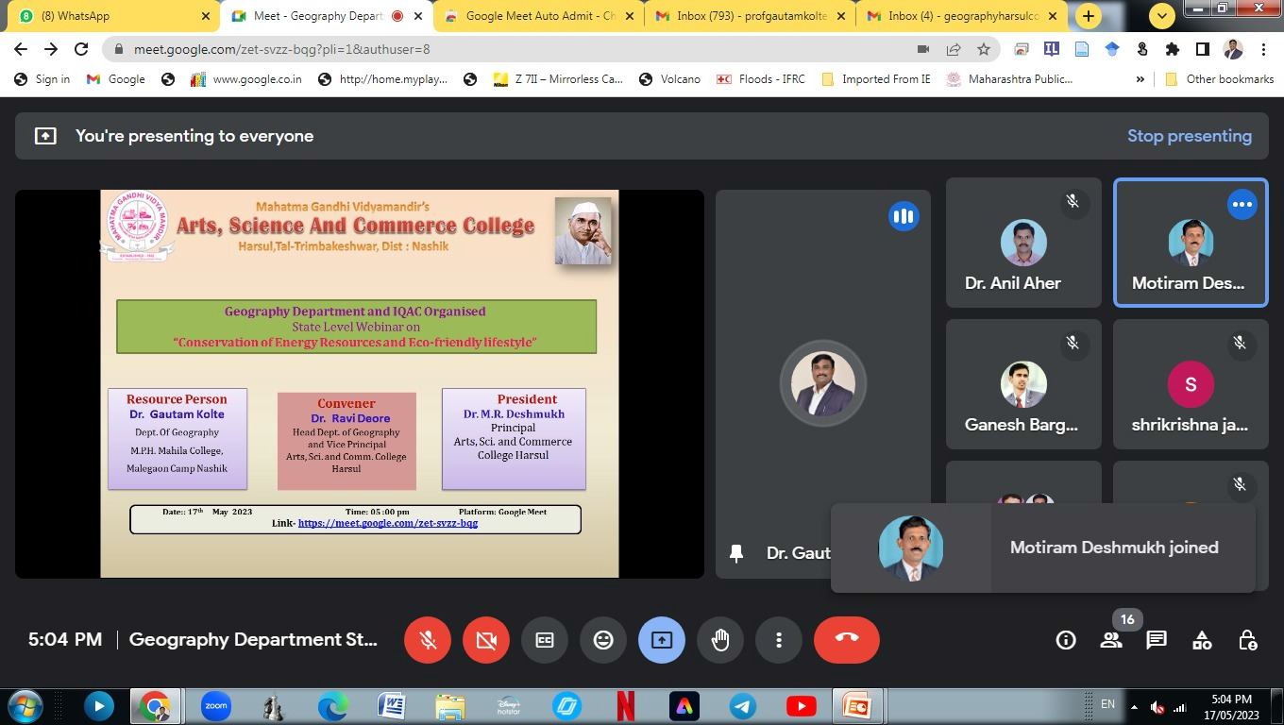Open the Chrome profile avatar
This screenshot has width=1284, height=725.
(1233, 49)
